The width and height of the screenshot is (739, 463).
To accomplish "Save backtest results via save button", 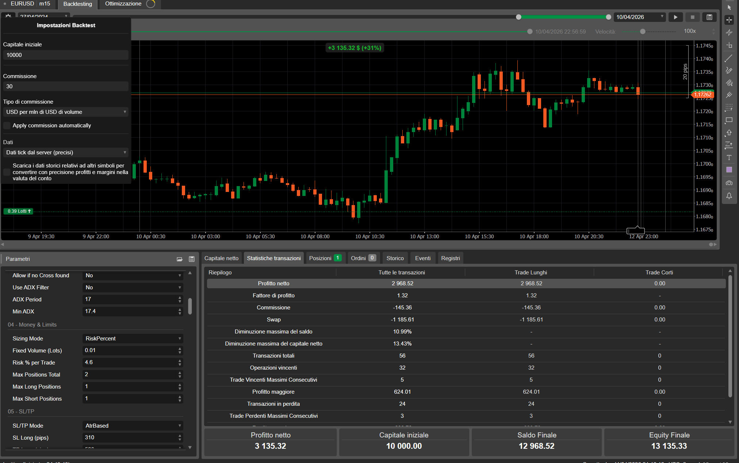I will pos(709,17).
